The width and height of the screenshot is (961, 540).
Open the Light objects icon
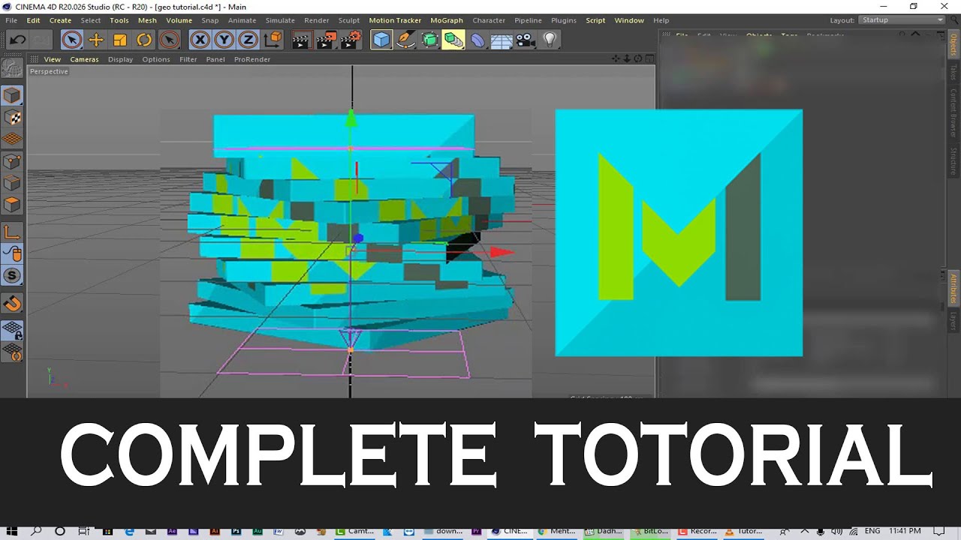click(550, 40)
